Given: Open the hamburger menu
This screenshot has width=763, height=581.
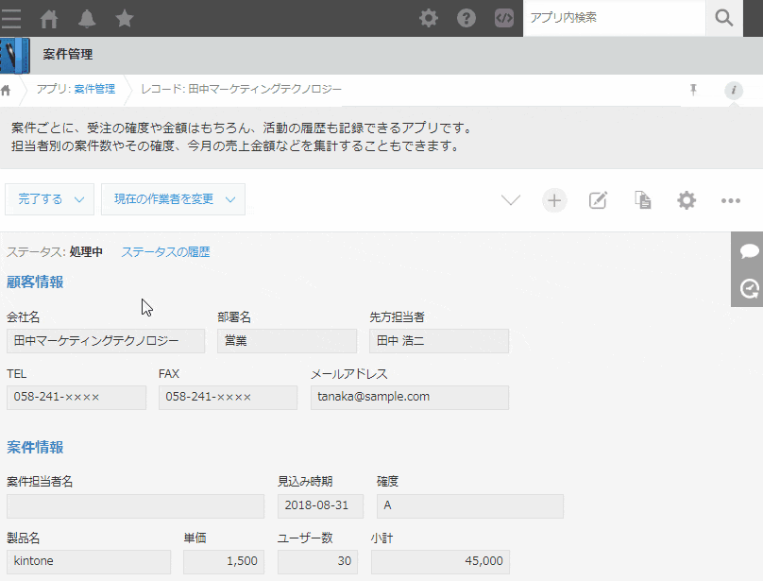Looking at the screenshot, I should (x=11, y=18).
